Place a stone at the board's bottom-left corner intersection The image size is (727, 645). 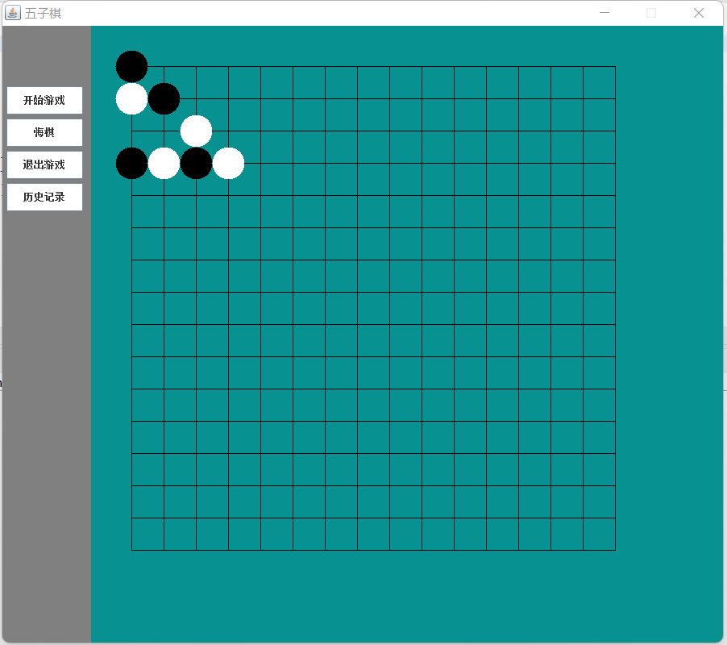[x=131, y=550]
